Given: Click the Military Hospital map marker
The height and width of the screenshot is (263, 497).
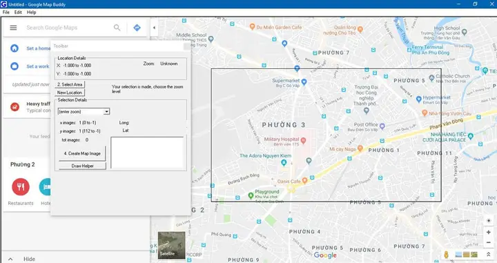Looking at the screenshot, I should point(303,140).
